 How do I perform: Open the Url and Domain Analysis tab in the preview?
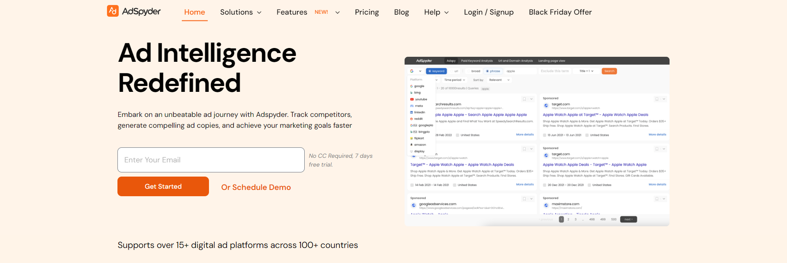pyautogui.click(x=515, y=61)
